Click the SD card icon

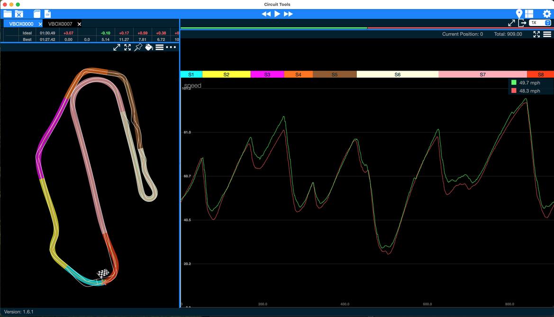(37, 14)
